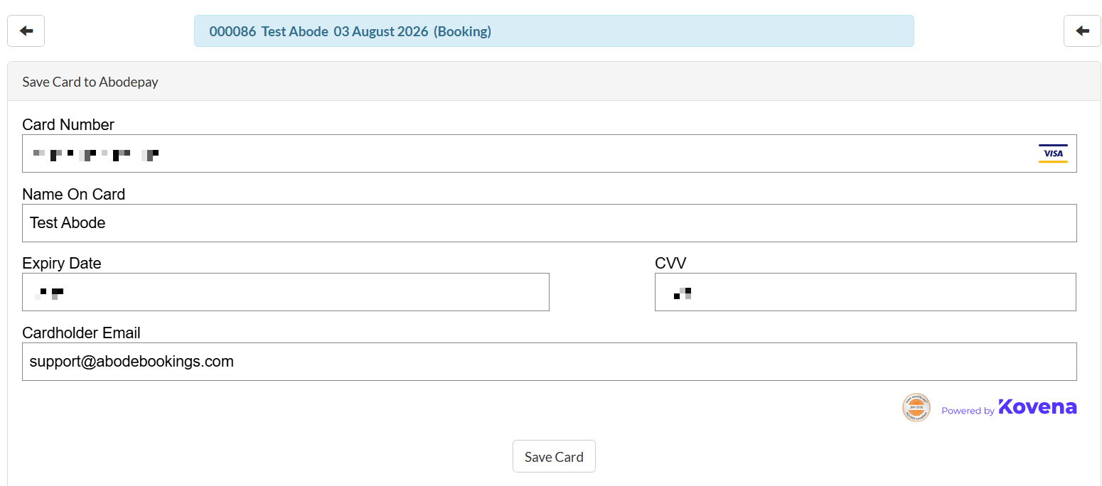Click the back arrow at top left
Image resolution: width=1102 pixels, height=486 pixels.
coord(26,31)
